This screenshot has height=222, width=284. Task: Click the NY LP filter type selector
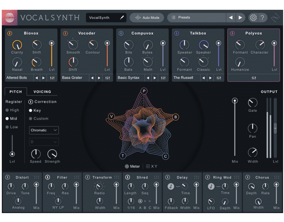58,207
